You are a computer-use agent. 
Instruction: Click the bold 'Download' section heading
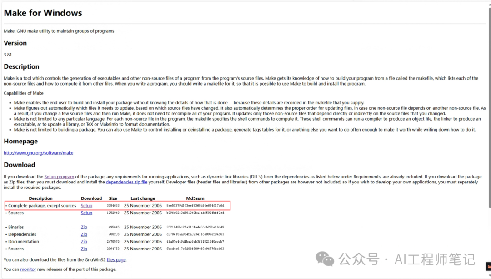coord(20,165)
